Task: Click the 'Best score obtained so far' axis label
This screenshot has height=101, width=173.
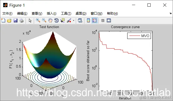Action: [88, 61]
